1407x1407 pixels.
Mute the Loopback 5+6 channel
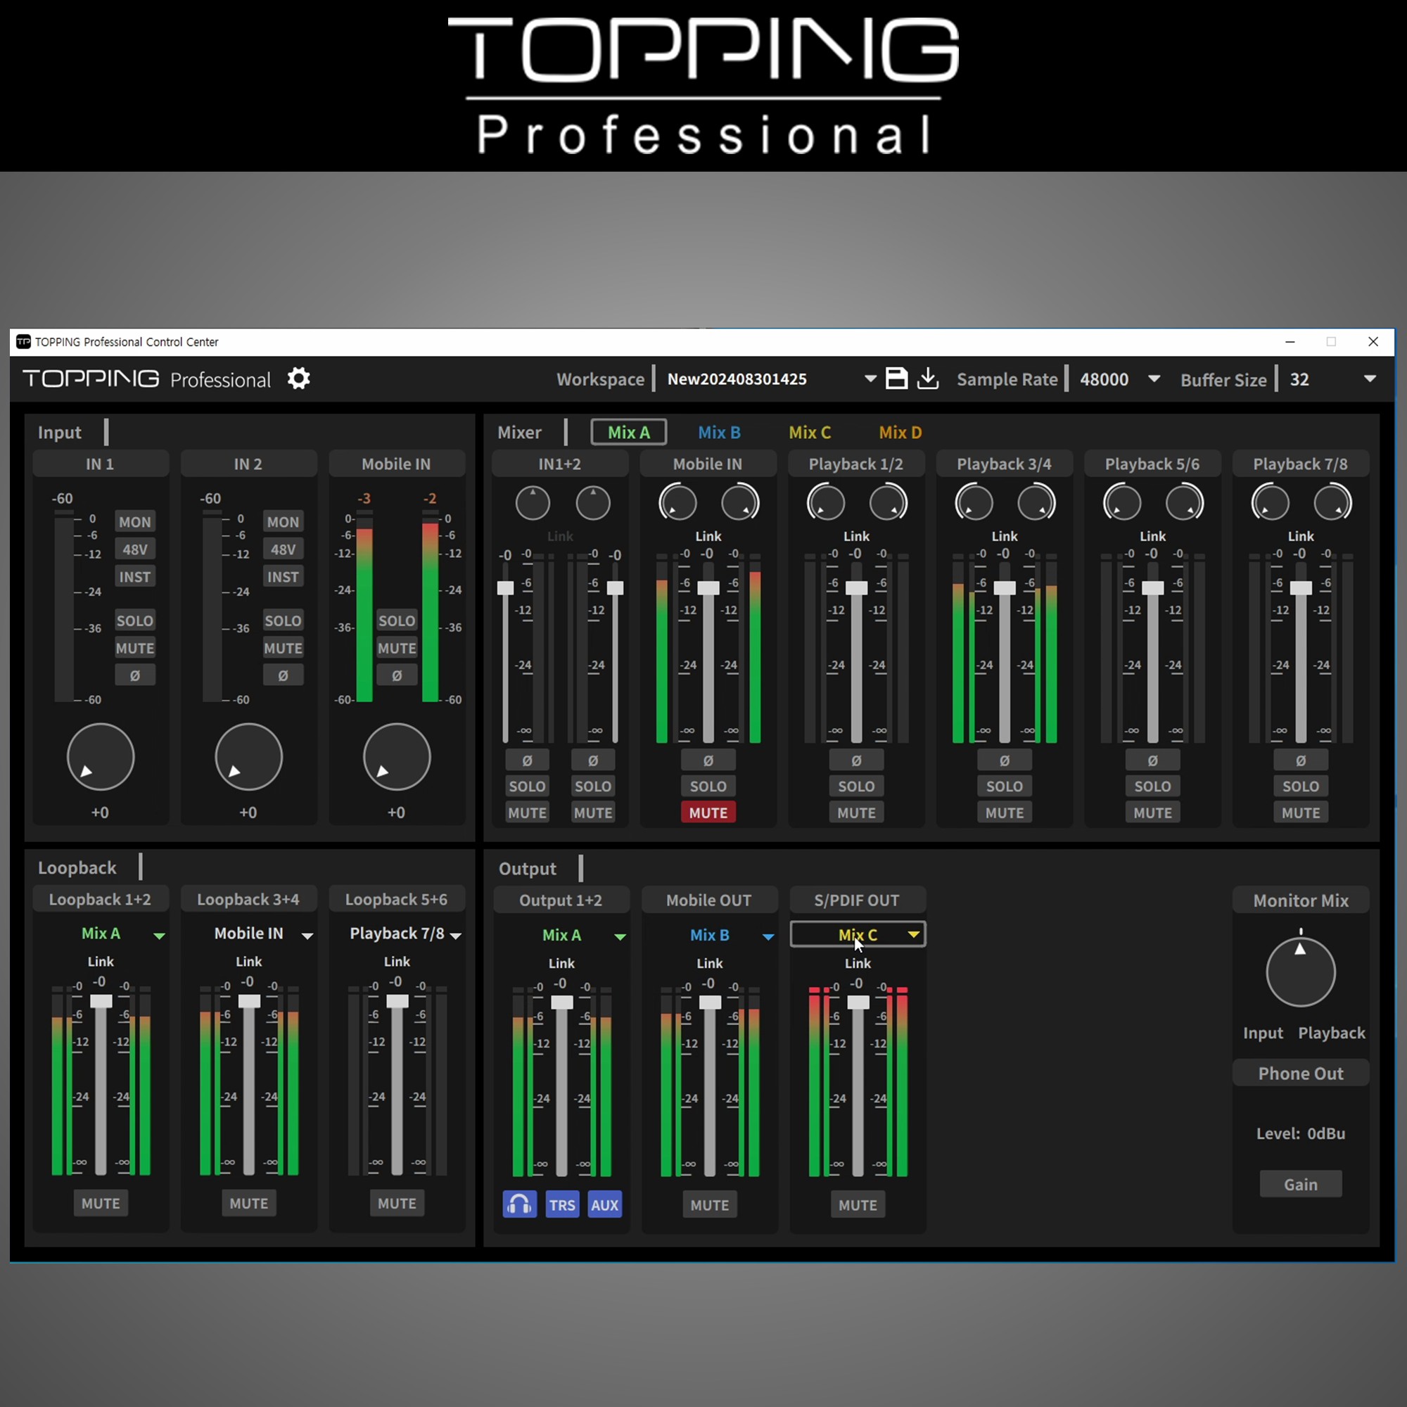coord(397,1203)
